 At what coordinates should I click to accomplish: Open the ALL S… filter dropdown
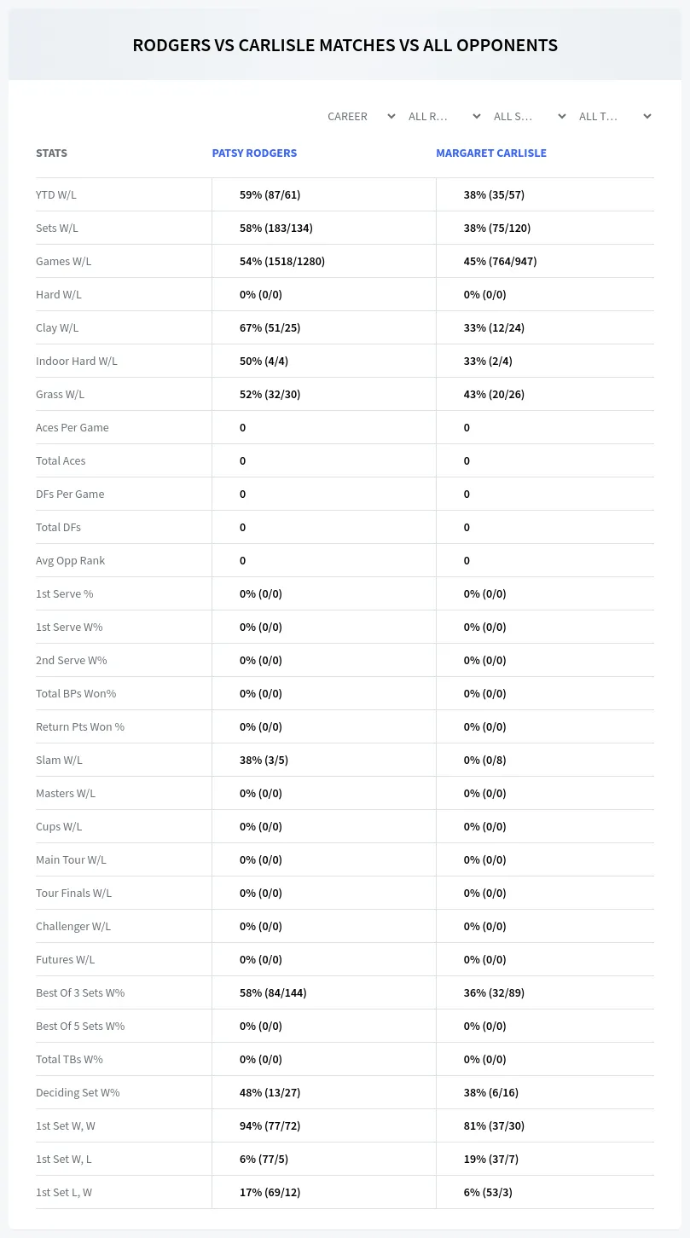(529, 117)
